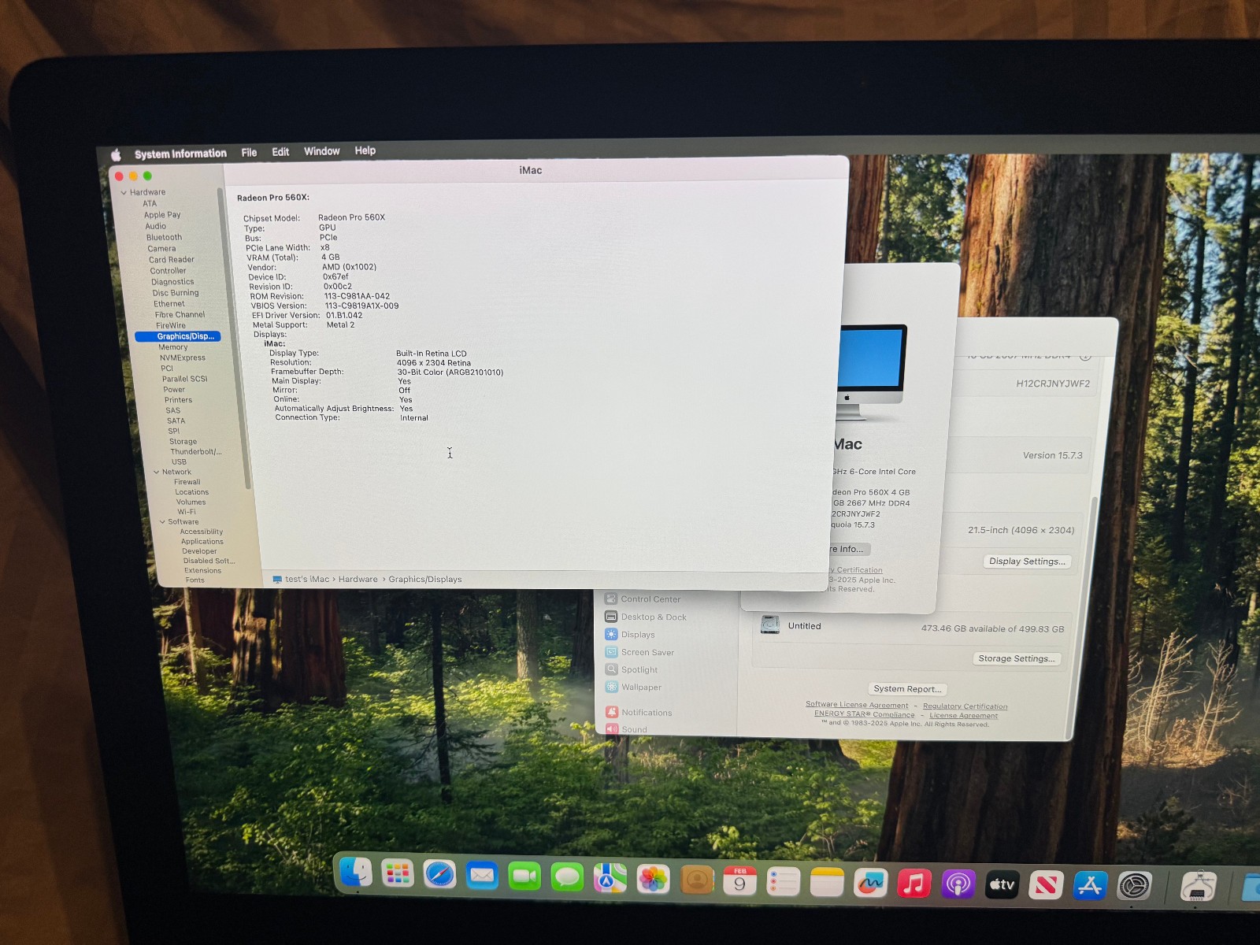The height and width of the screenshot is (945, 1260).
Task: Open the Mail app in the Dock
Action: click(x=482, y=875)
